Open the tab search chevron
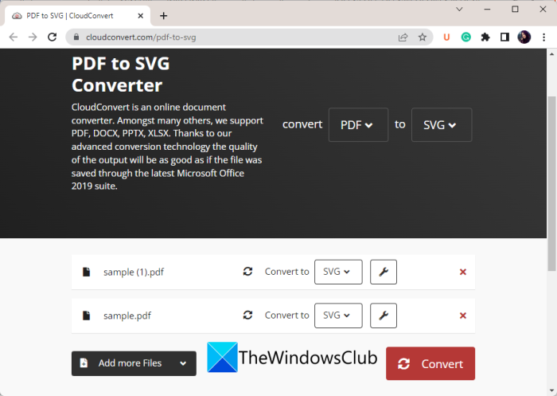This screenshot has height=396, width=557. (459, 10)
